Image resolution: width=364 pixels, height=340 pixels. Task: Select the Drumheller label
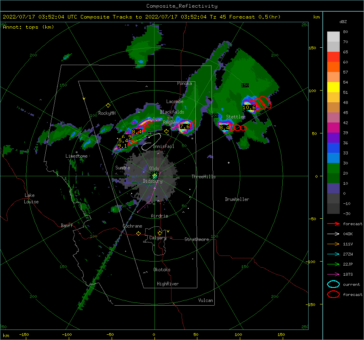[237, 199]
